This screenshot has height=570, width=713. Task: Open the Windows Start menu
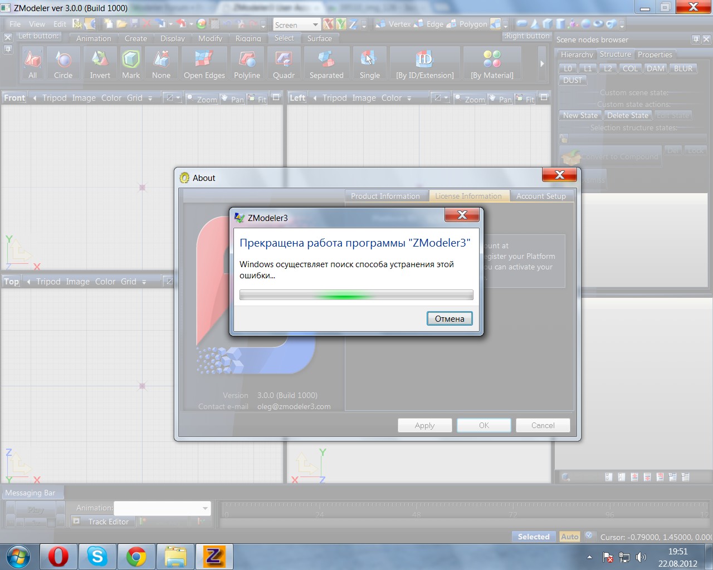[17, 557]
